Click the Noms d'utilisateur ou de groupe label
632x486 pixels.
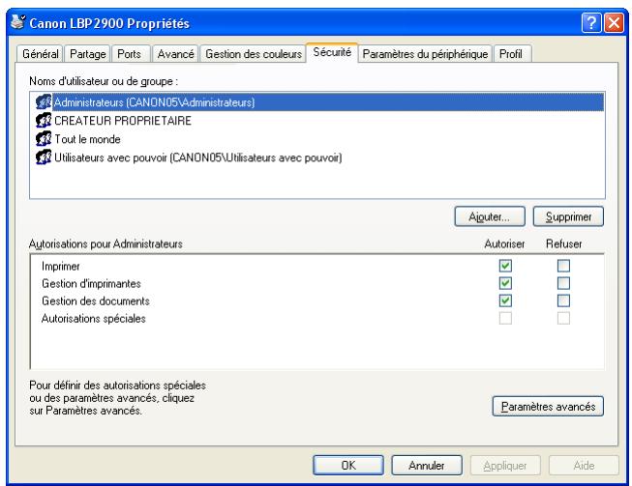pos(104,81)
